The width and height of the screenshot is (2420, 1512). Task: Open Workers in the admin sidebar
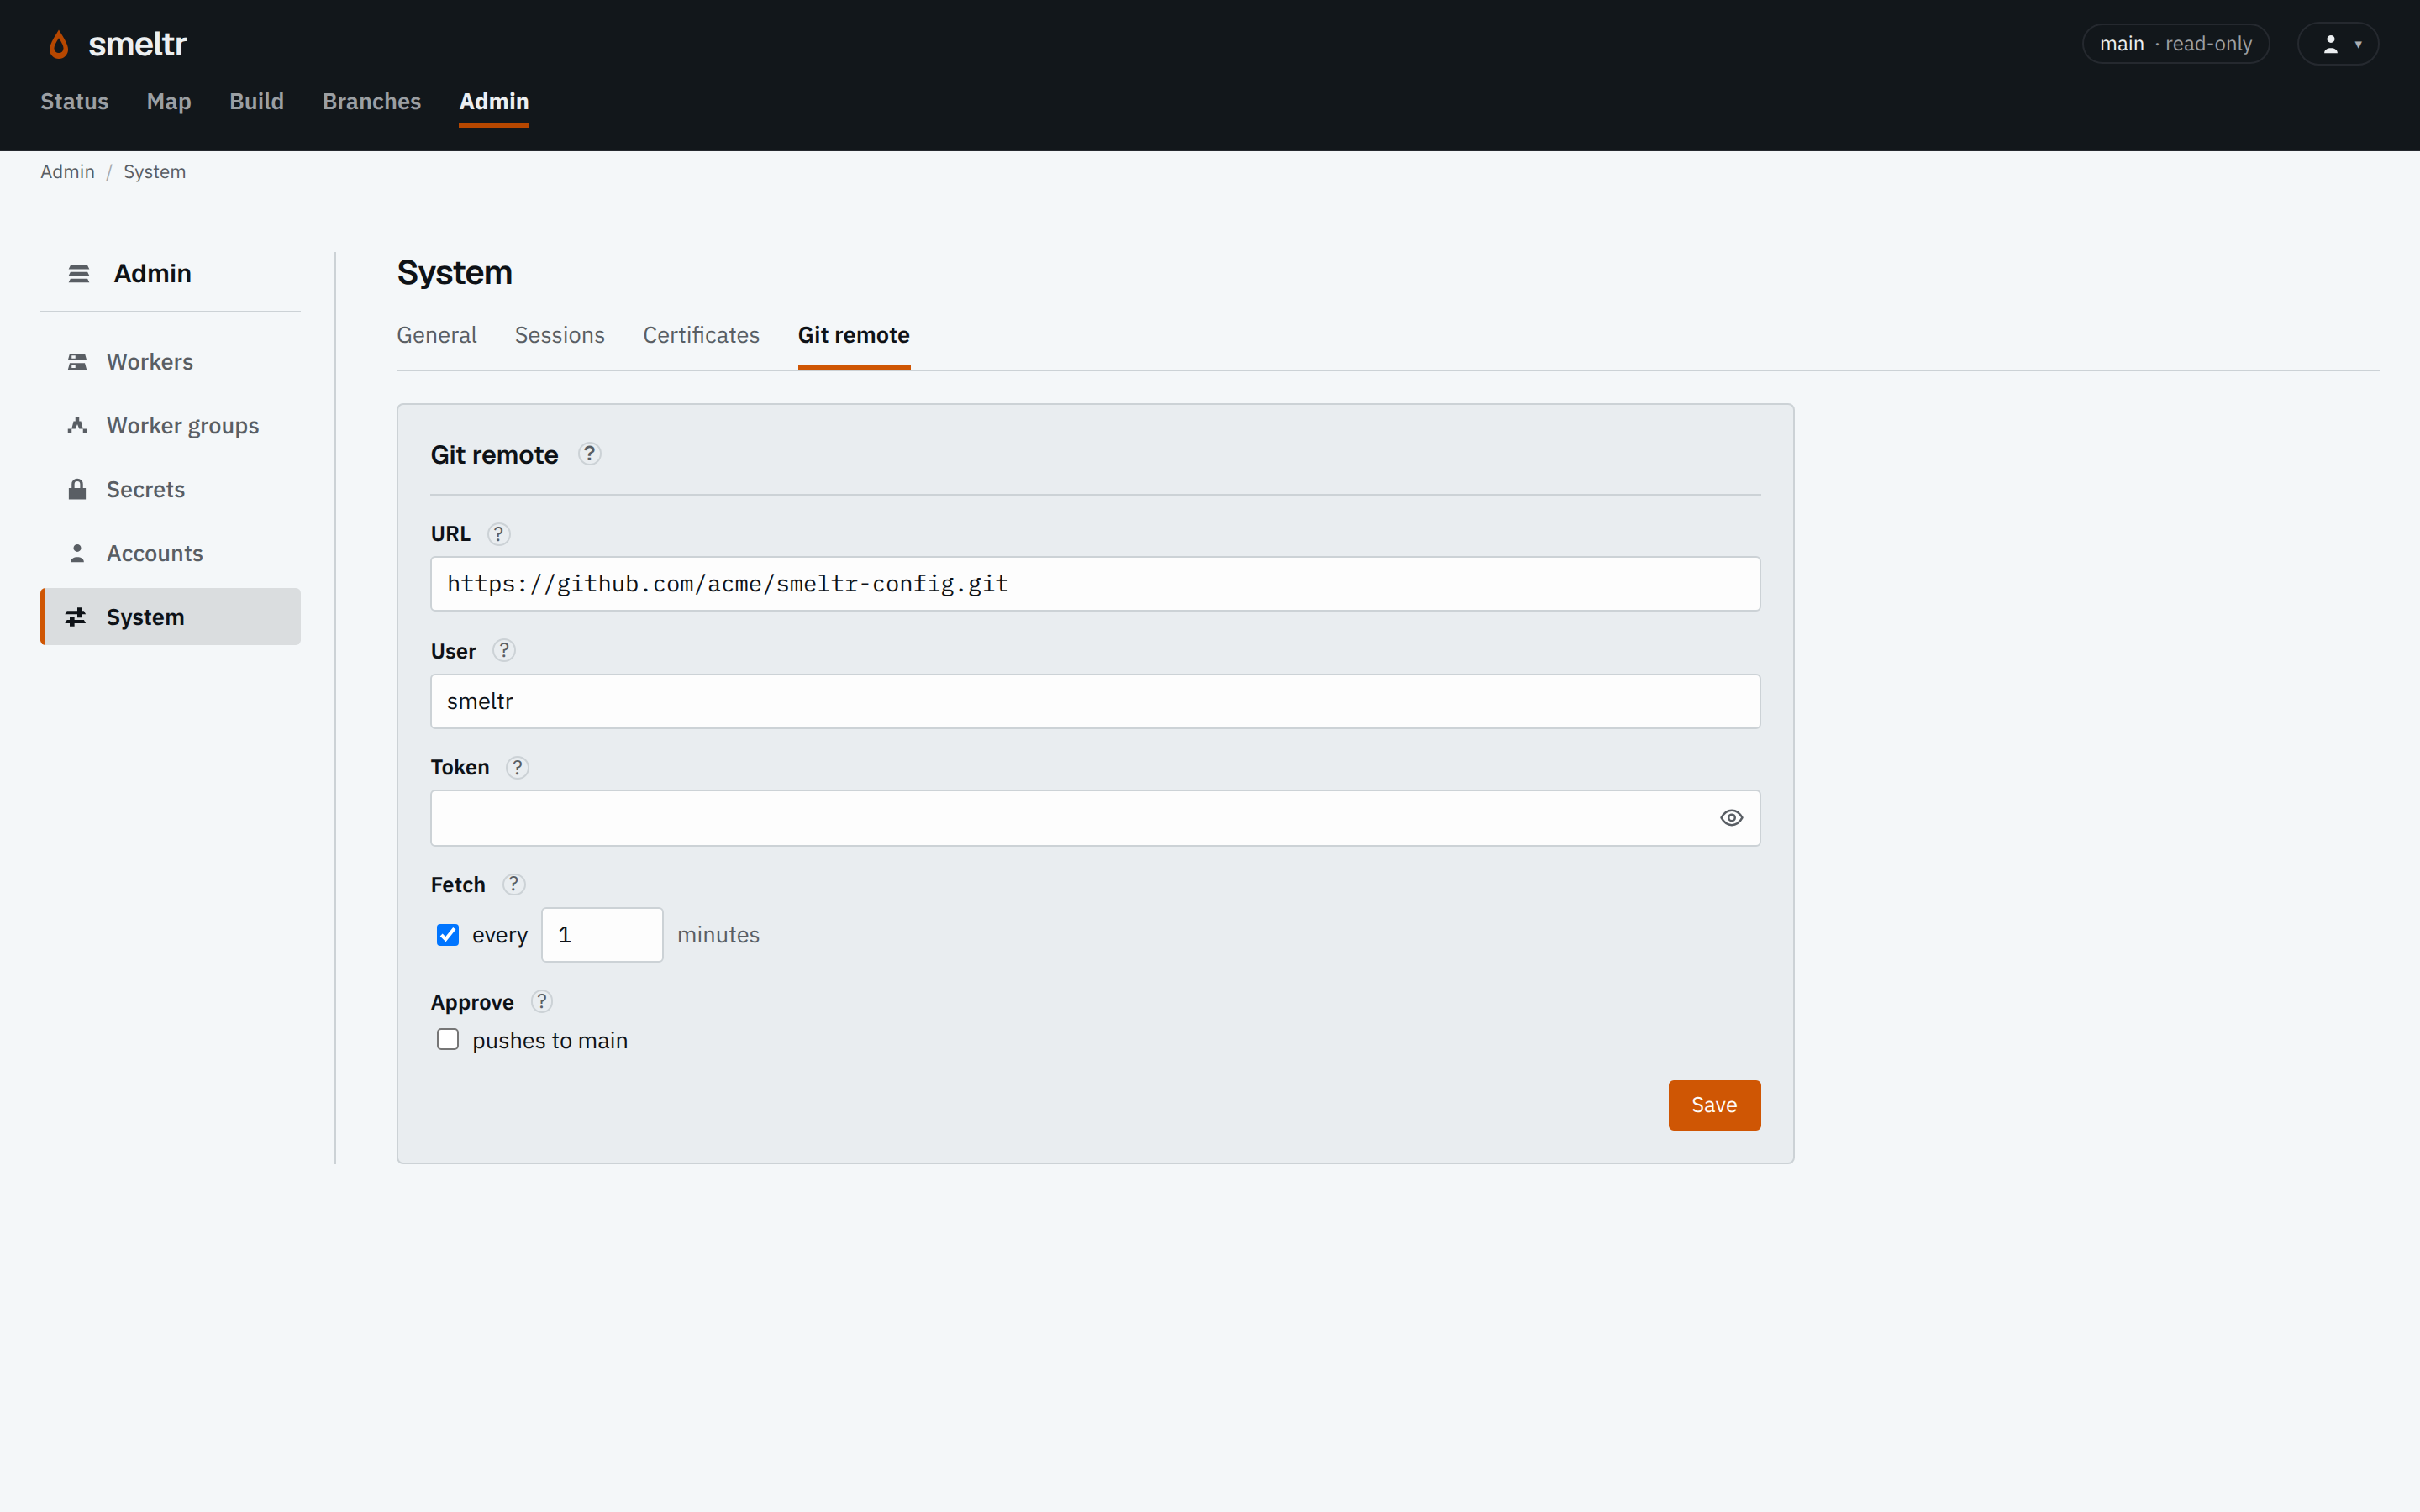(x=170, y=362)
